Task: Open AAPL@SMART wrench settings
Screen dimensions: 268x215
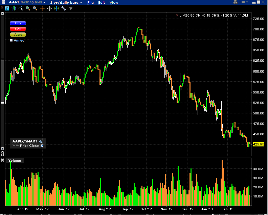Action: [x=40, y=141]
